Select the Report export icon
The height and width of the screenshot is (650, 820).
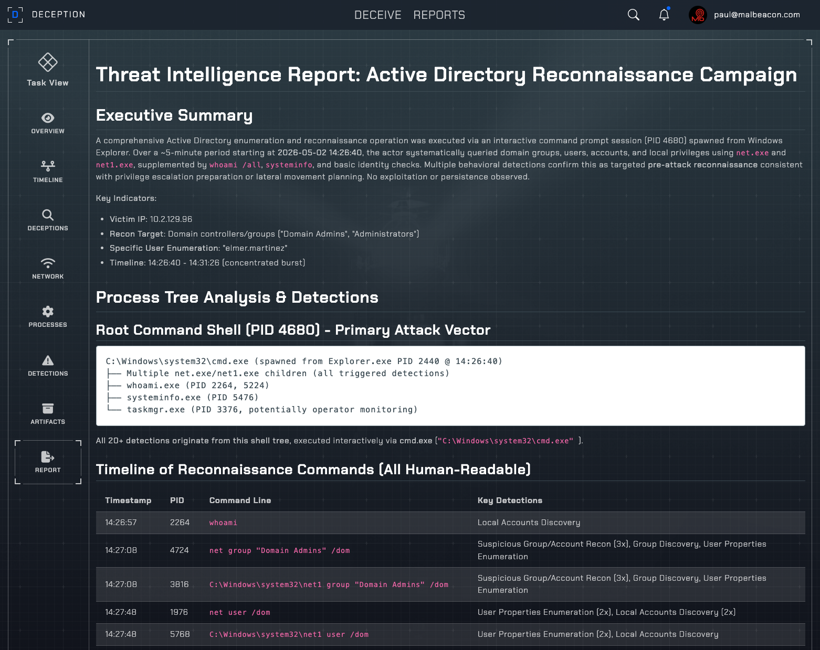[48, 457]
